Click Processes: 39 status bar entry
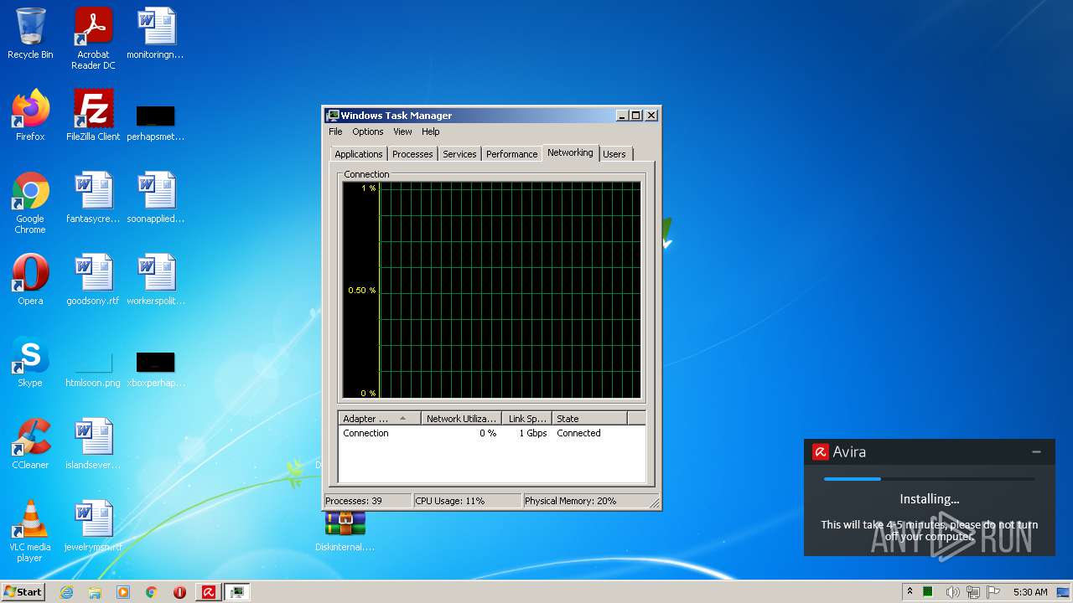 click(x=368, y=501)
